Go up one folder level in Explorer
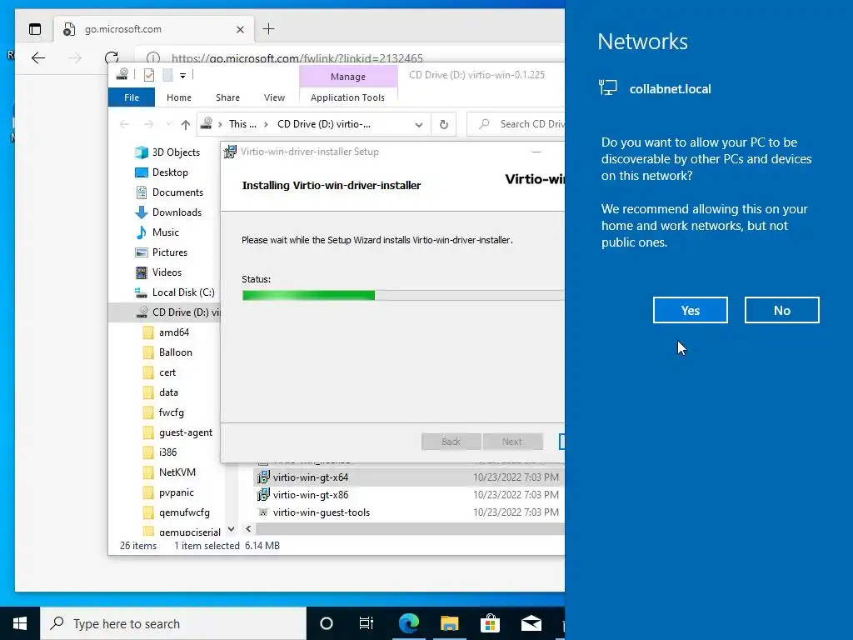This screenshot has width=853, height=640. pos(186,125)
